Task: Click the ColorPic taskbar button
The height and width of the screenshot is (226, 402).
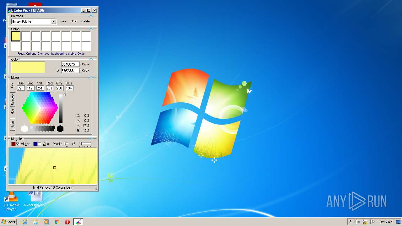Action: (78, 222)
